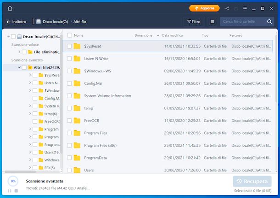Check the Listen N Write row checkbox
This screenshot has width=280, height=198.
(69, 59)
